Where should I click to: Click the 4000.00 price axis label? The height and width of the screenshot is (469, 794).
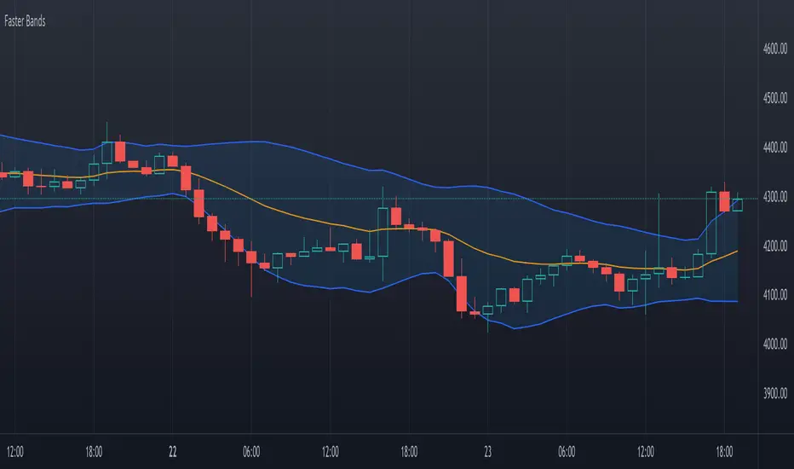[773, 345]
